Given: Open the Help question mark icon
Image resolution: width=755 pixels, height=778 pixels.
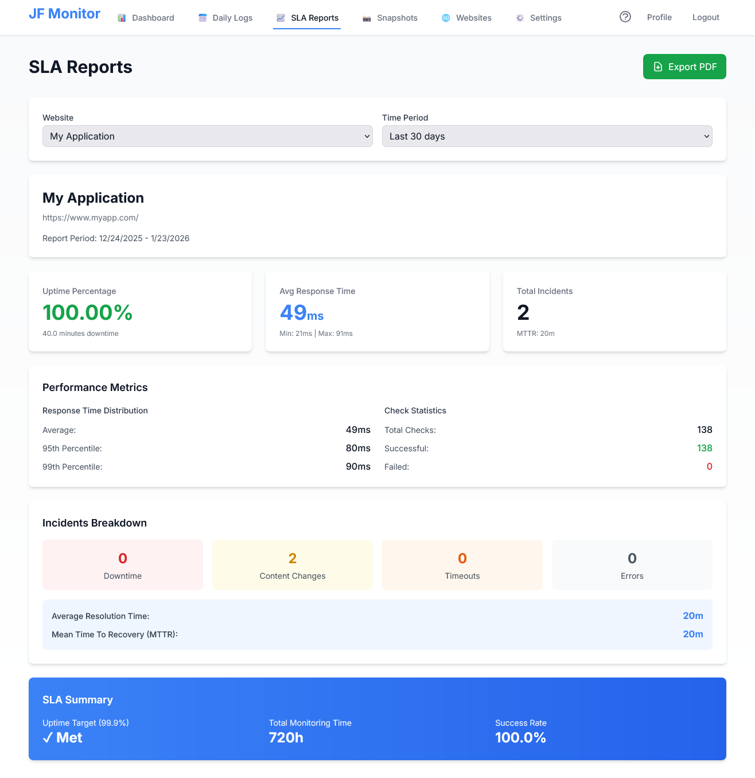Looking at the screenshot, I should [x=625, y=17].
